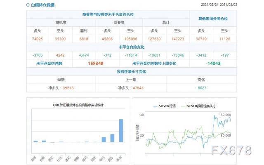Select the change value 4242
This screenshot has height=165, width=264.
(60, 55)
